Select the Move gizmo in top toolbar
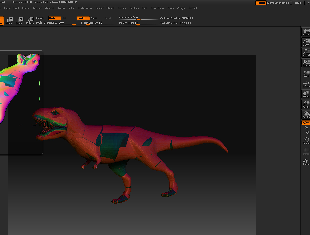 point(9,20)
